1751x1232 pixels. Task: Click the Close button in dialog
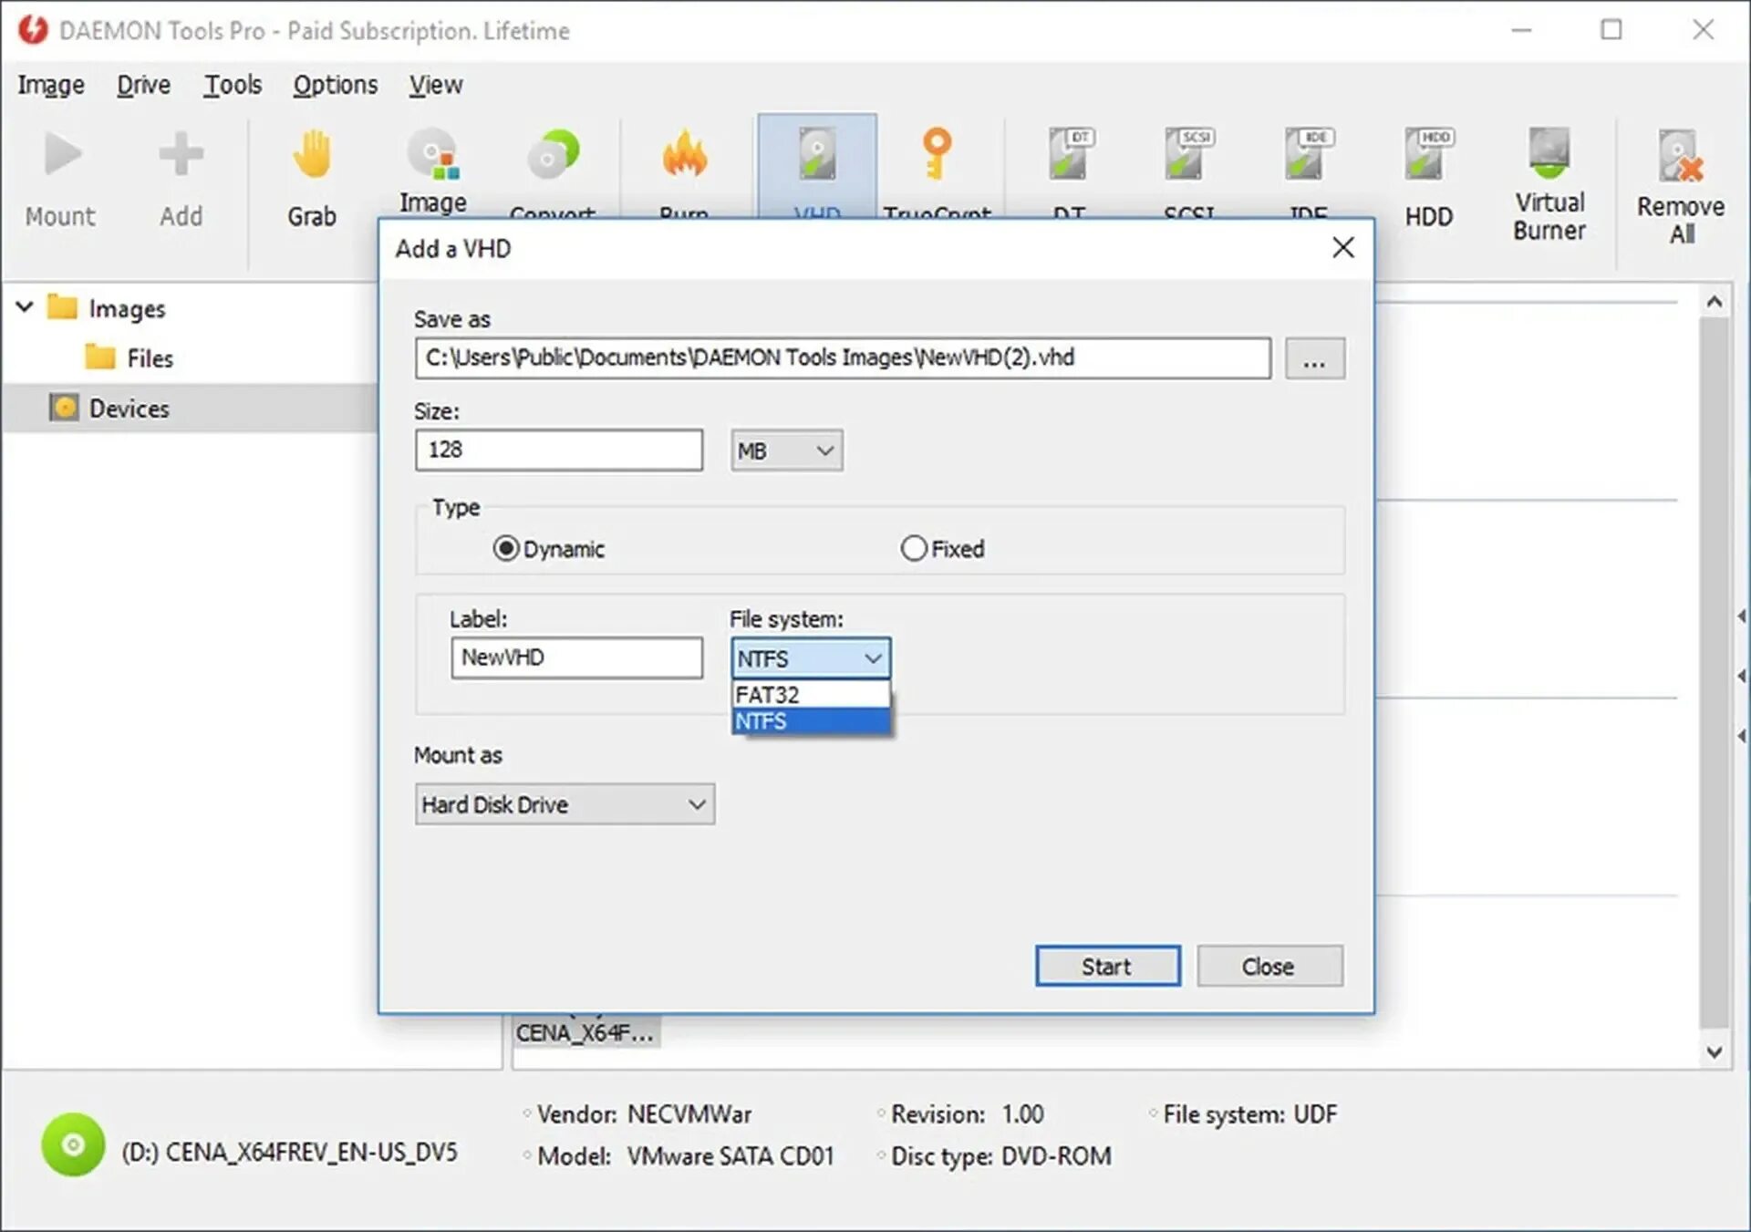click(x=1269, y=966)
